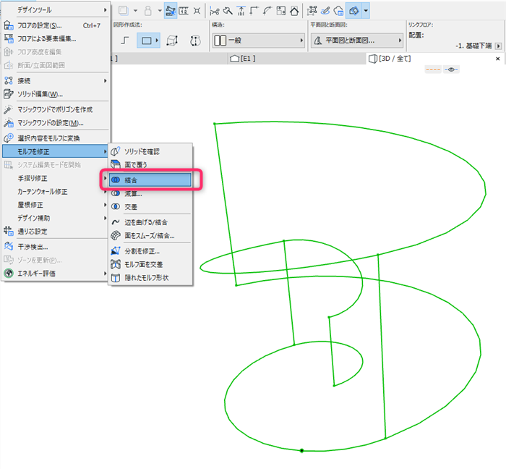This screenshot has width=506, height=469.
Task: Toggle the orange dashed line display button
Action: (433, 69)
